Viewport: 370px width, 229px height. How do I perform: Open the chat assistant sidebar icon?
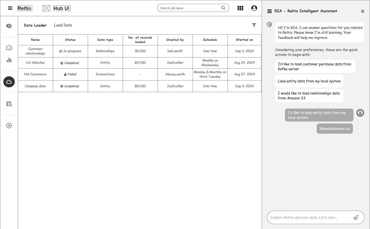pos(9,26)
